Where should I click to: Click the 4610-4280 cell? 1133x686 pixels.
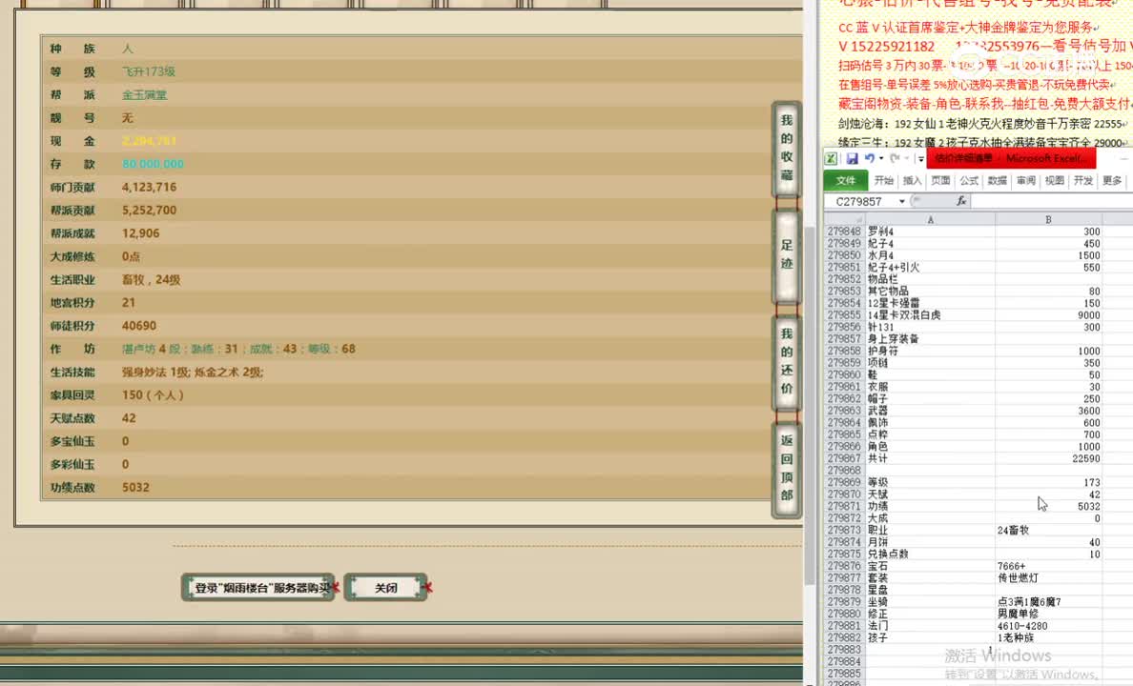1048,626
